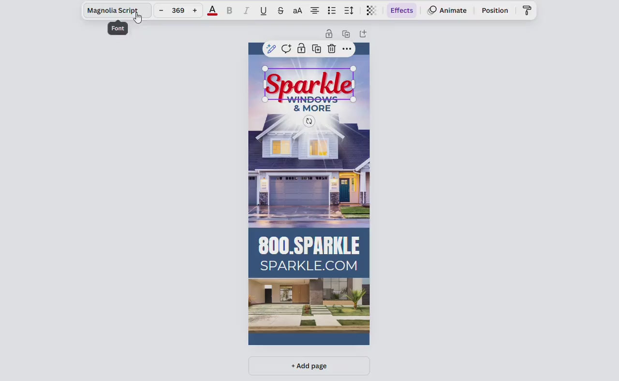Viewport: 619px width, 381px height.
Task: Duplicate the selected element in floating toolbar
Action: point(317,49)
